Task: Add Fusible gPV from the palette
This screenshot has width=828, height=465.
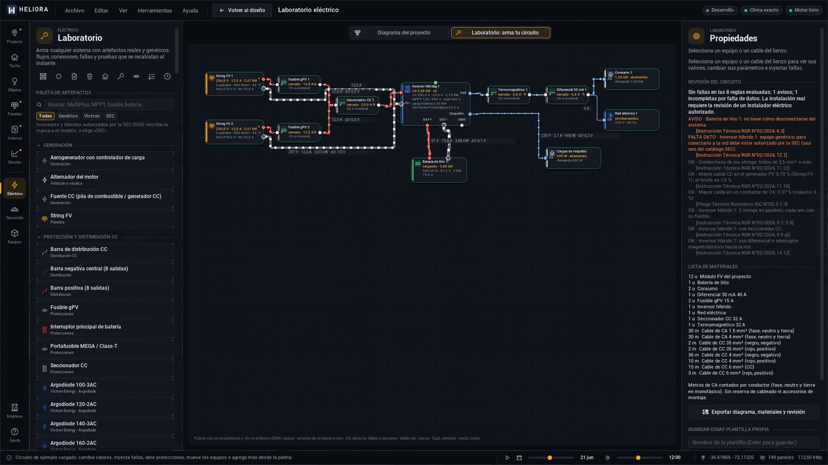Action: [105, 310]
